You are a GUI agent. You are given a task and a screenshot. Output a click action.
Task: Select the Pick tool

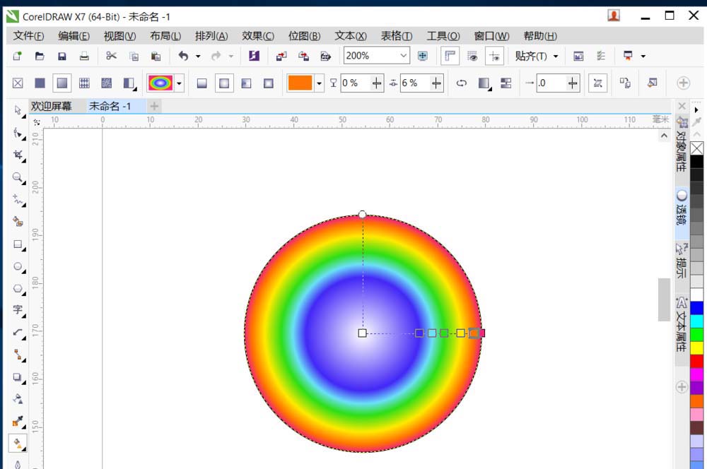pos(17,111)
